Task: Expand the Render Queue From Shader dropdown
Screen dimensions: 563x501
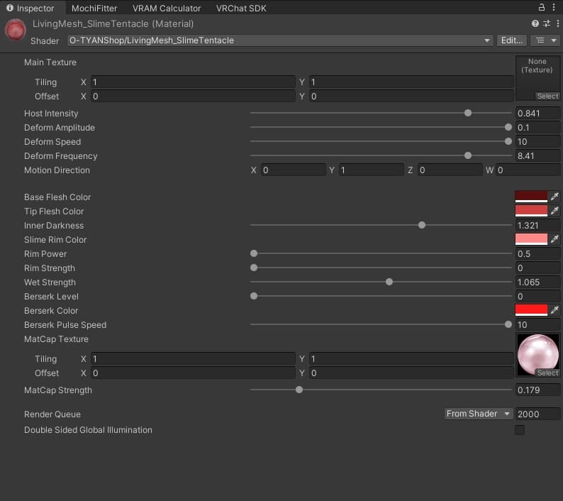Action: 478,414
